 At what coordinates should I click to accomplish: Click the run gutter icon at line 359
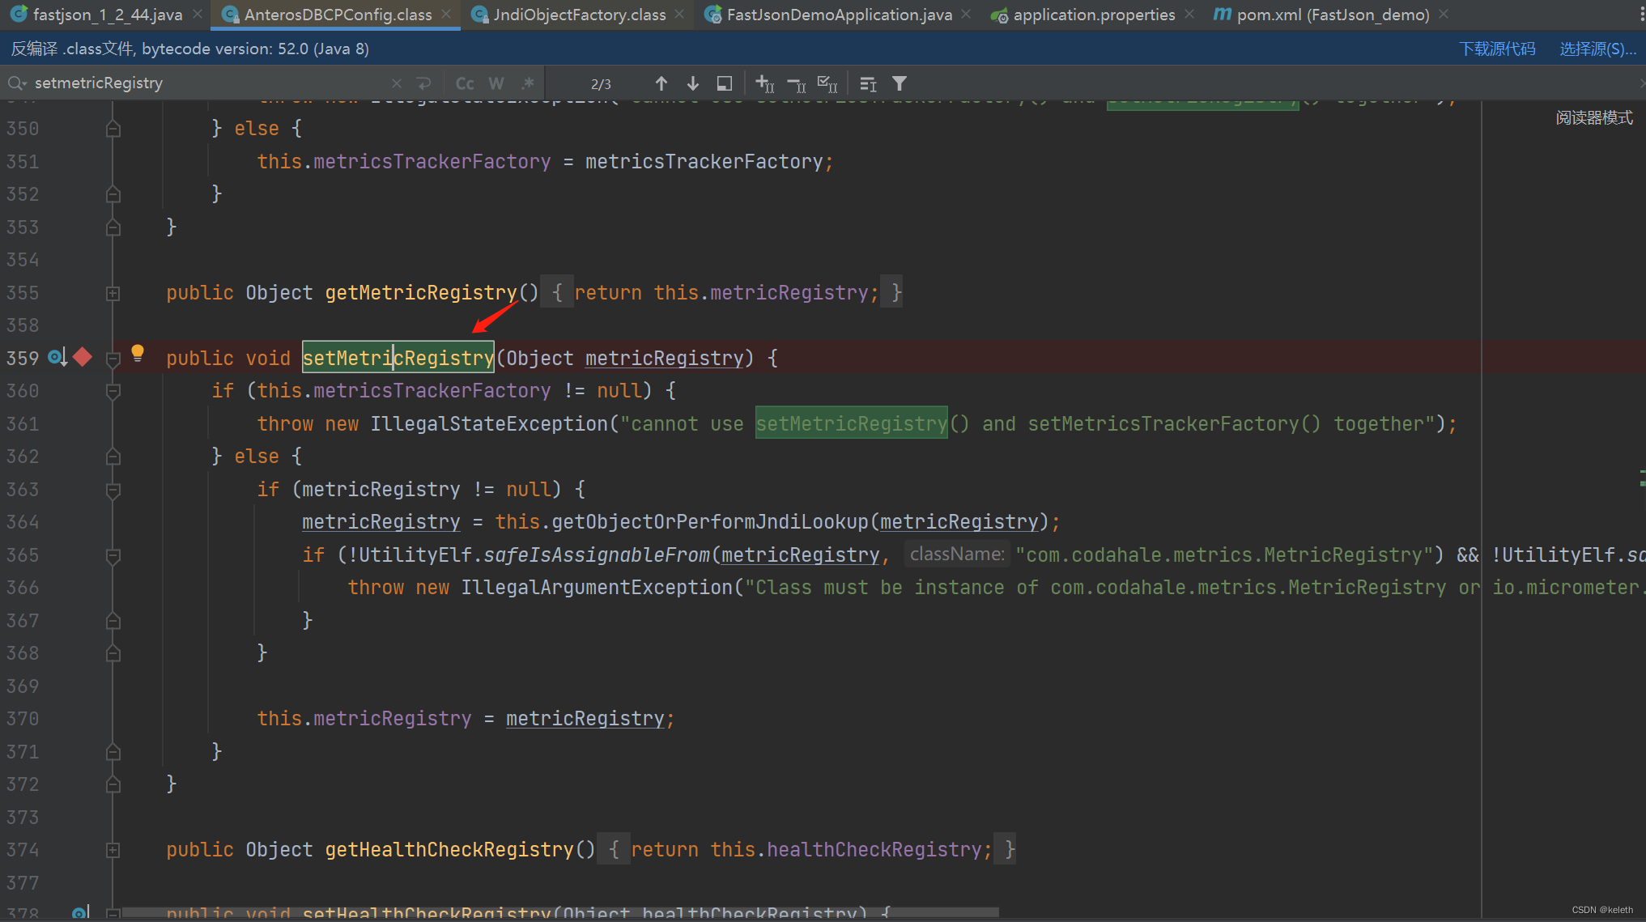55,357
